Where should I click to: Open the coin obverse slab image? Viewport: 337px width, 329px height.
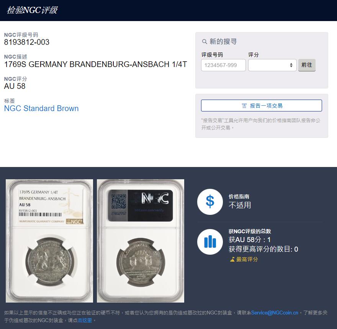pyautogui.click(x=49, y=241)
